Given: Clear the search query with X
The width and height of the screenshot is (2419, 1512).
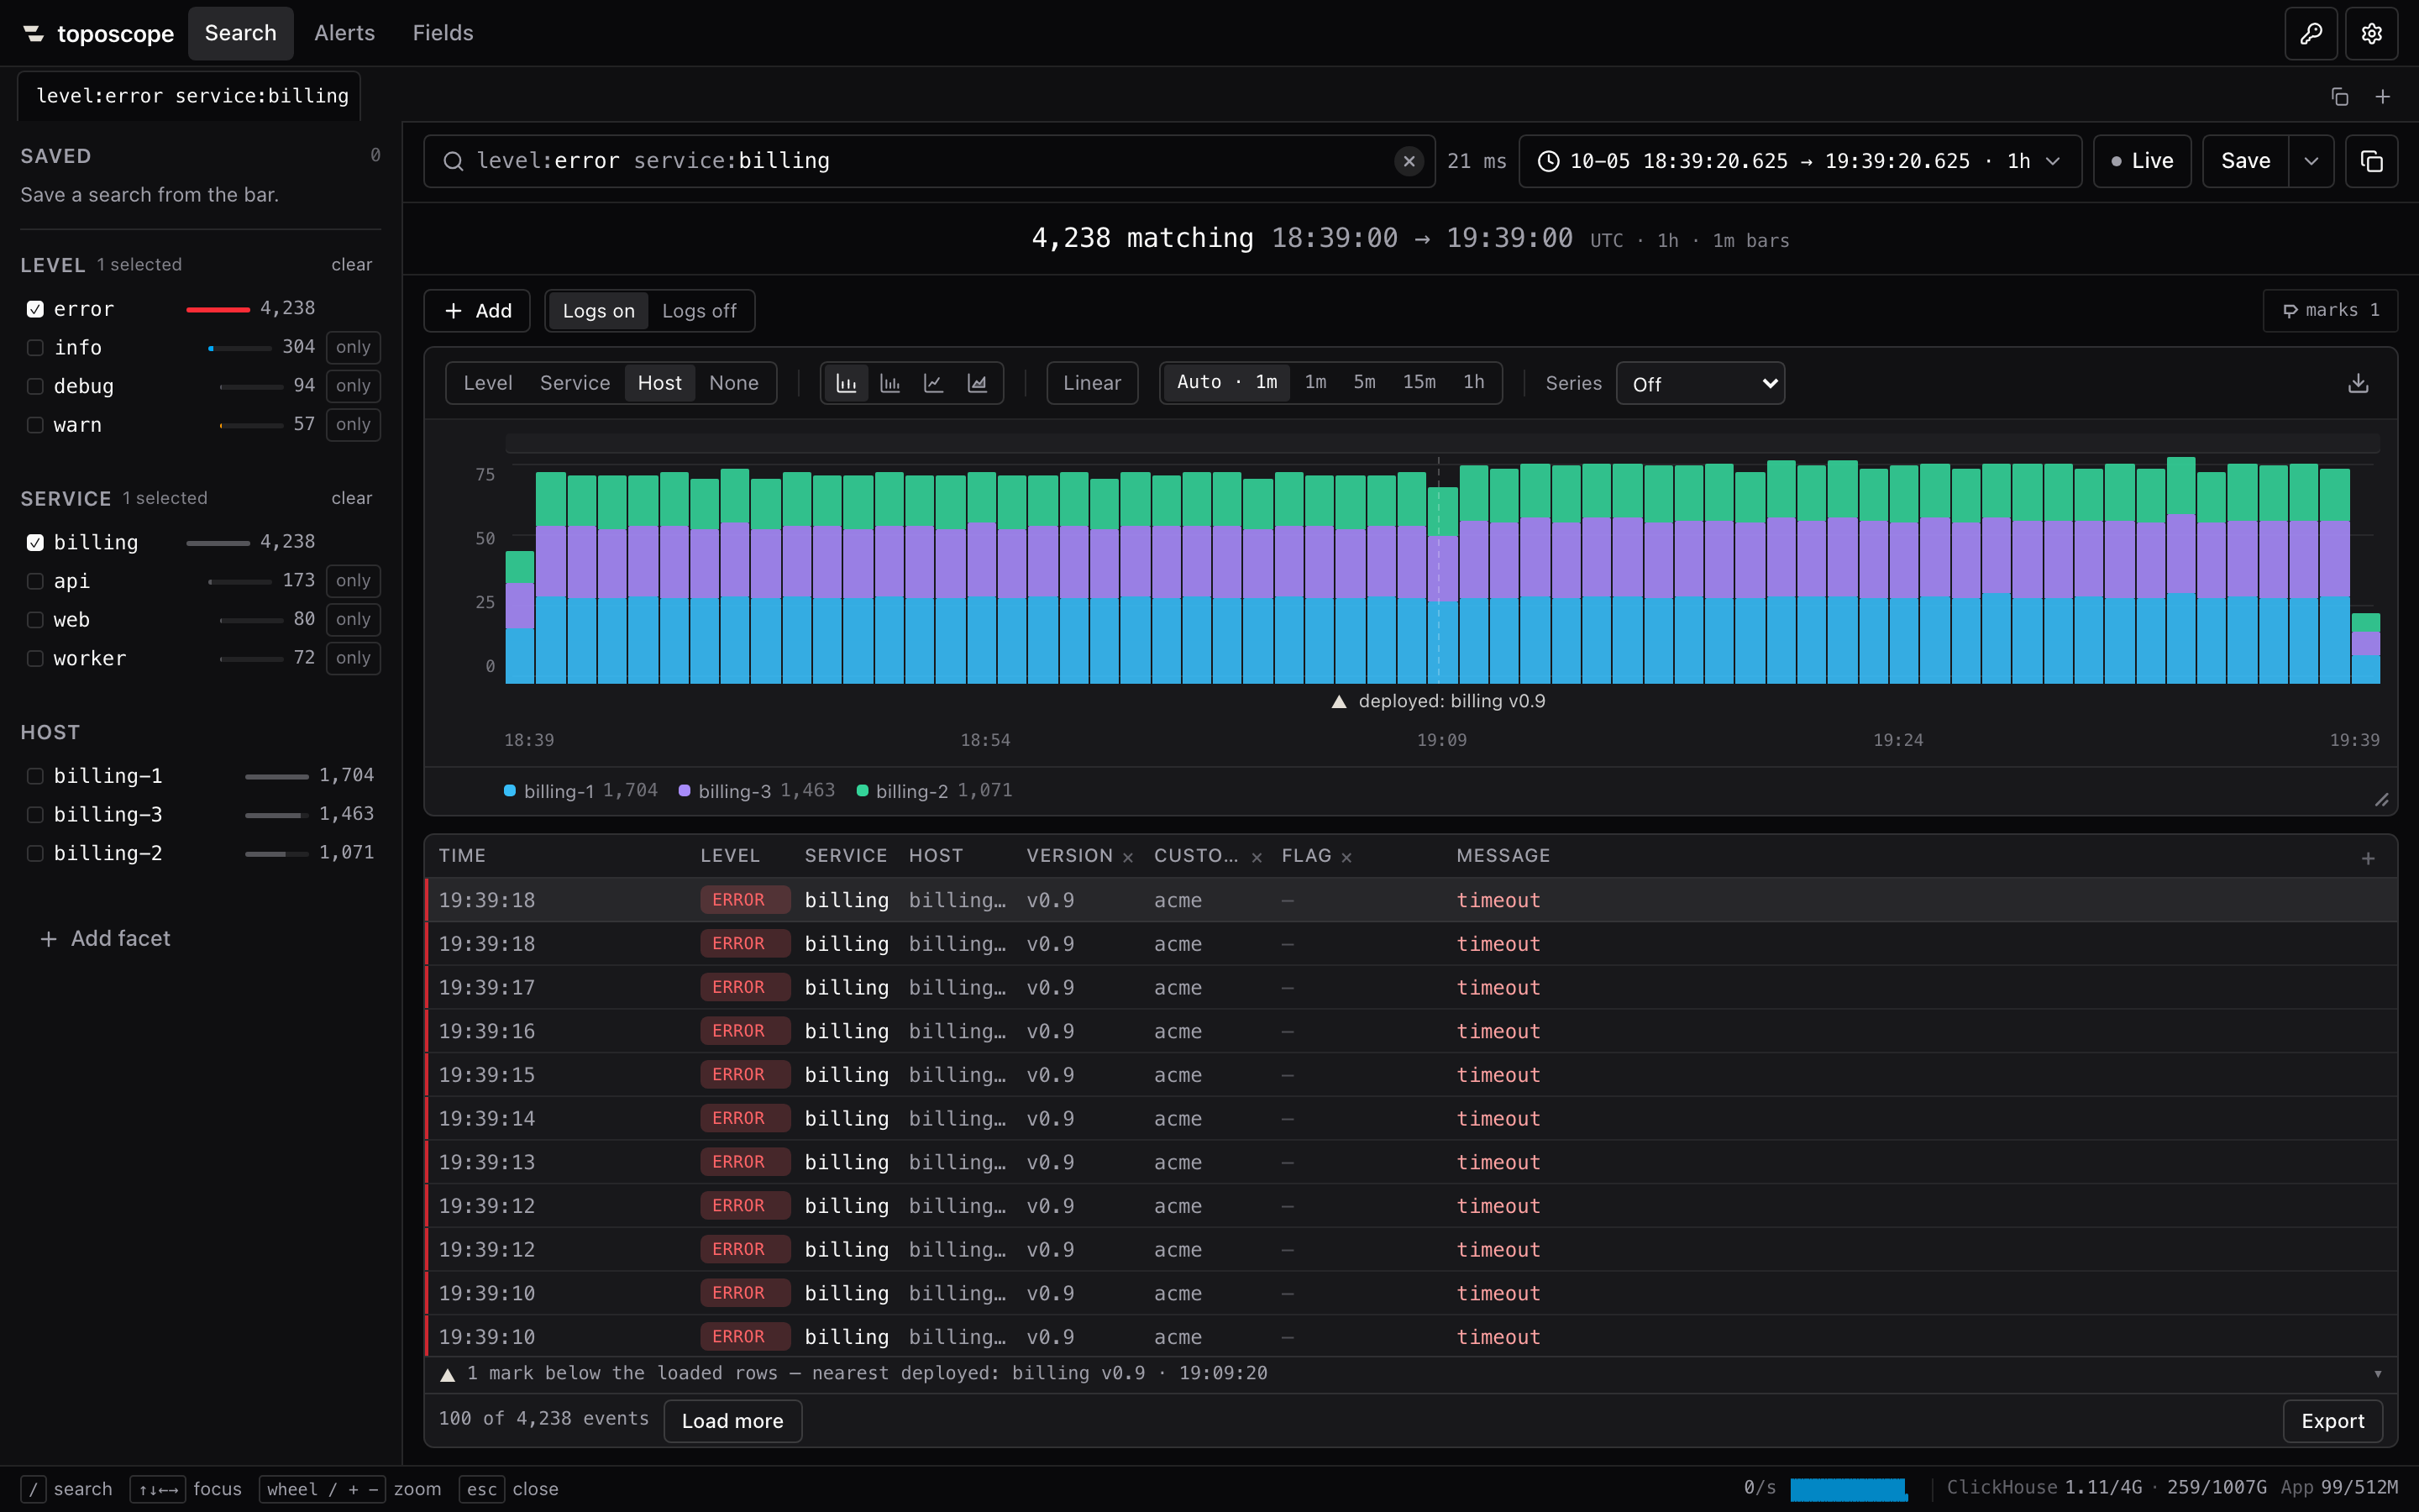Looking at the screenshot, I should [1409, 161].
